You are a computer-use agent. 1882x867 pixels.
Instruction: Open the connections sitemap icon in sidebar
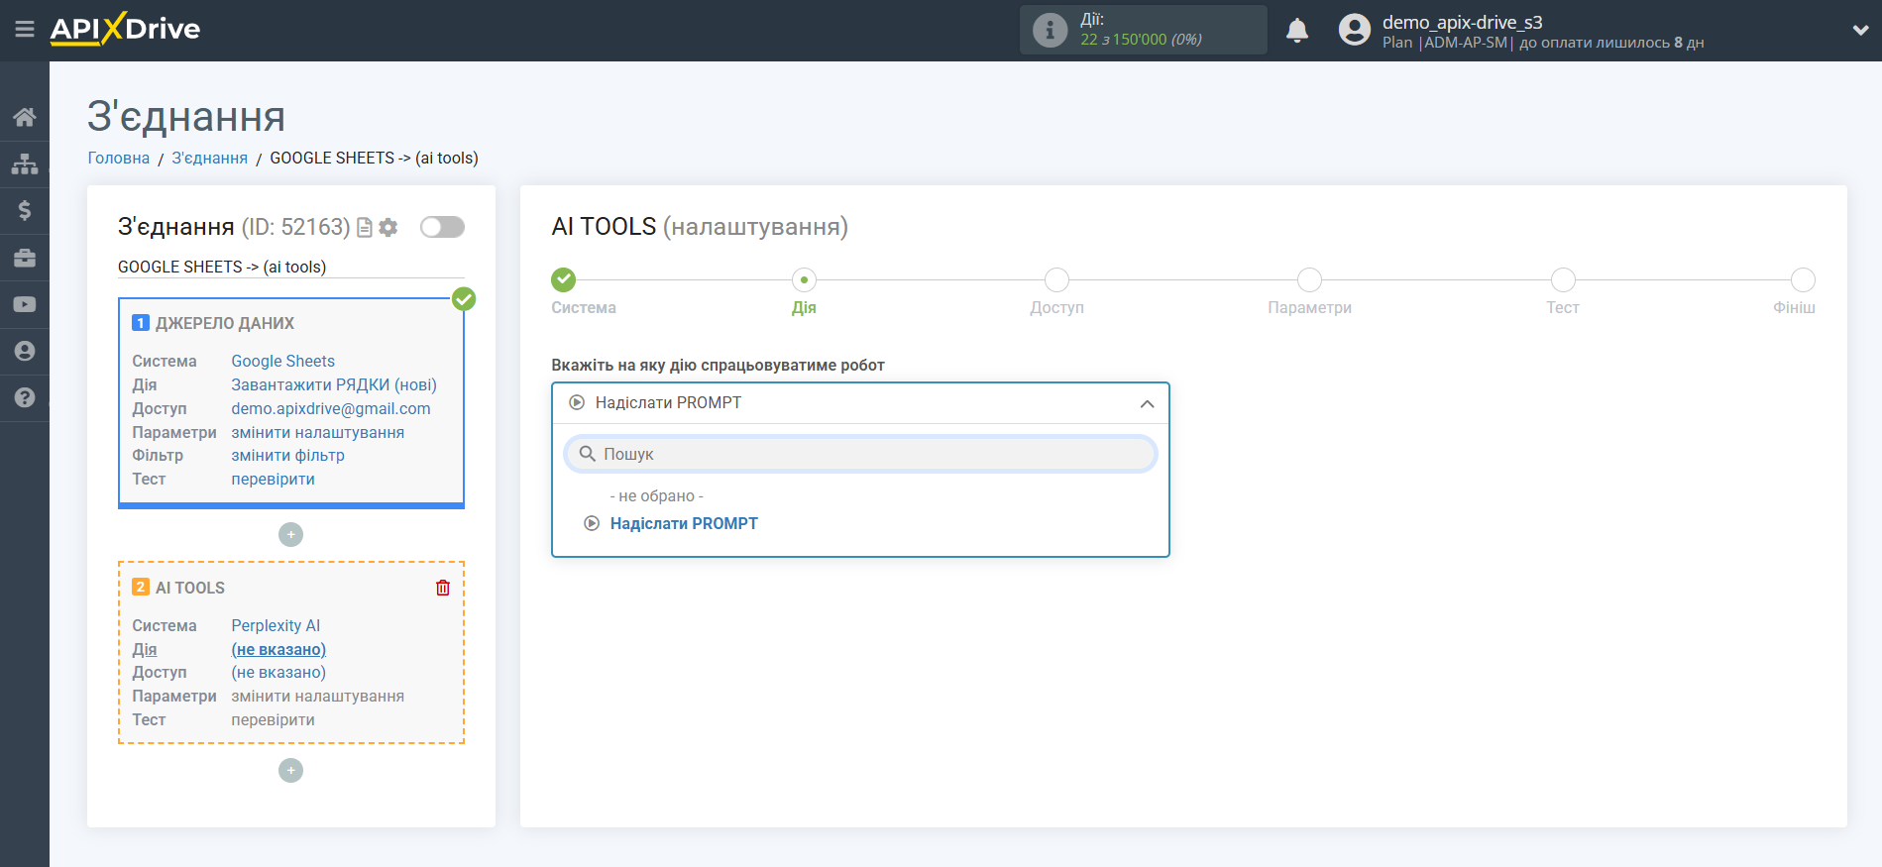tap(25, 164)
